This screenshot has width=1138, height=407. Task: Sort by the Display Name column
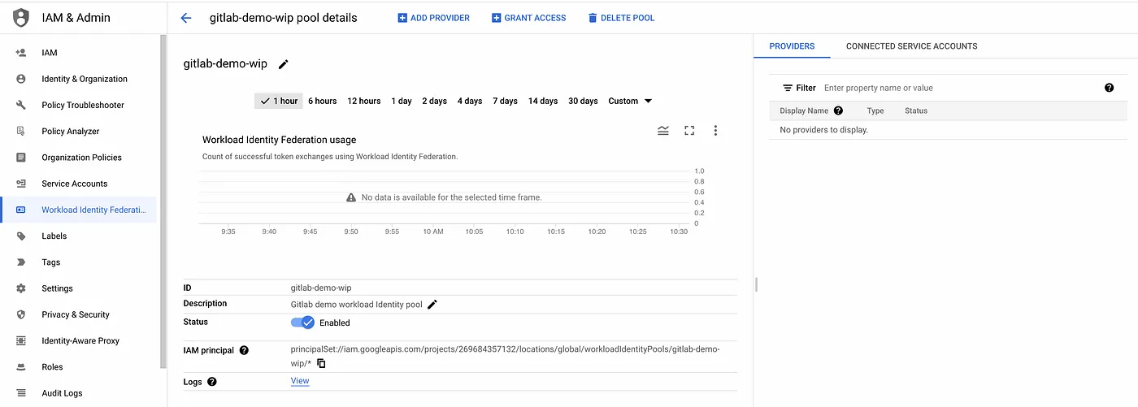click(804, 110)
